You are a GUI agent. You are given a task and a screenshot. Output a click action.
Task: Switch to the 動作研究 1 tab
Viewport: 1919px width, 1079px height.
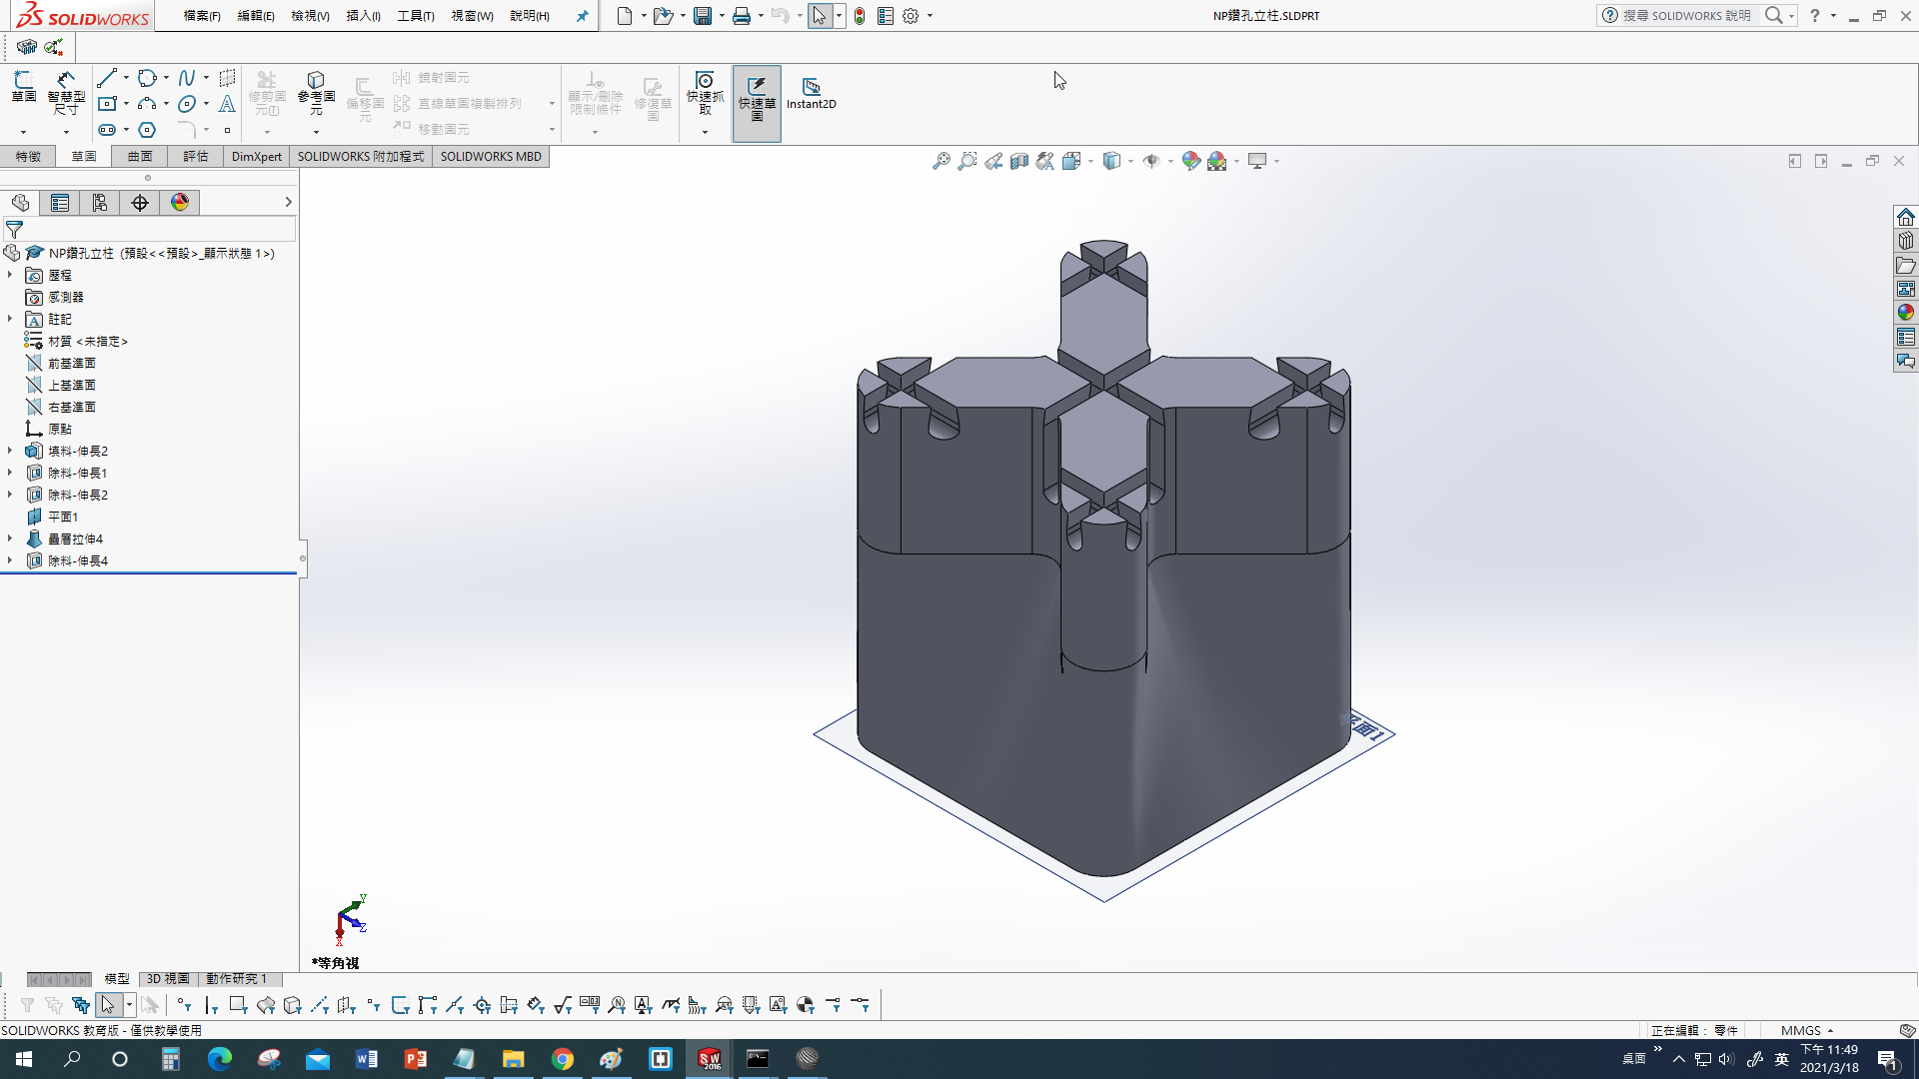(236, 979)
